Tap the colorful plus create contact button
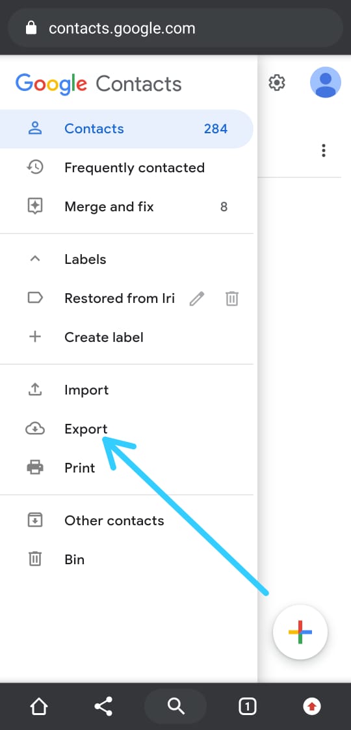The width and height of the screenshot is (351, 730). [300, 632]
